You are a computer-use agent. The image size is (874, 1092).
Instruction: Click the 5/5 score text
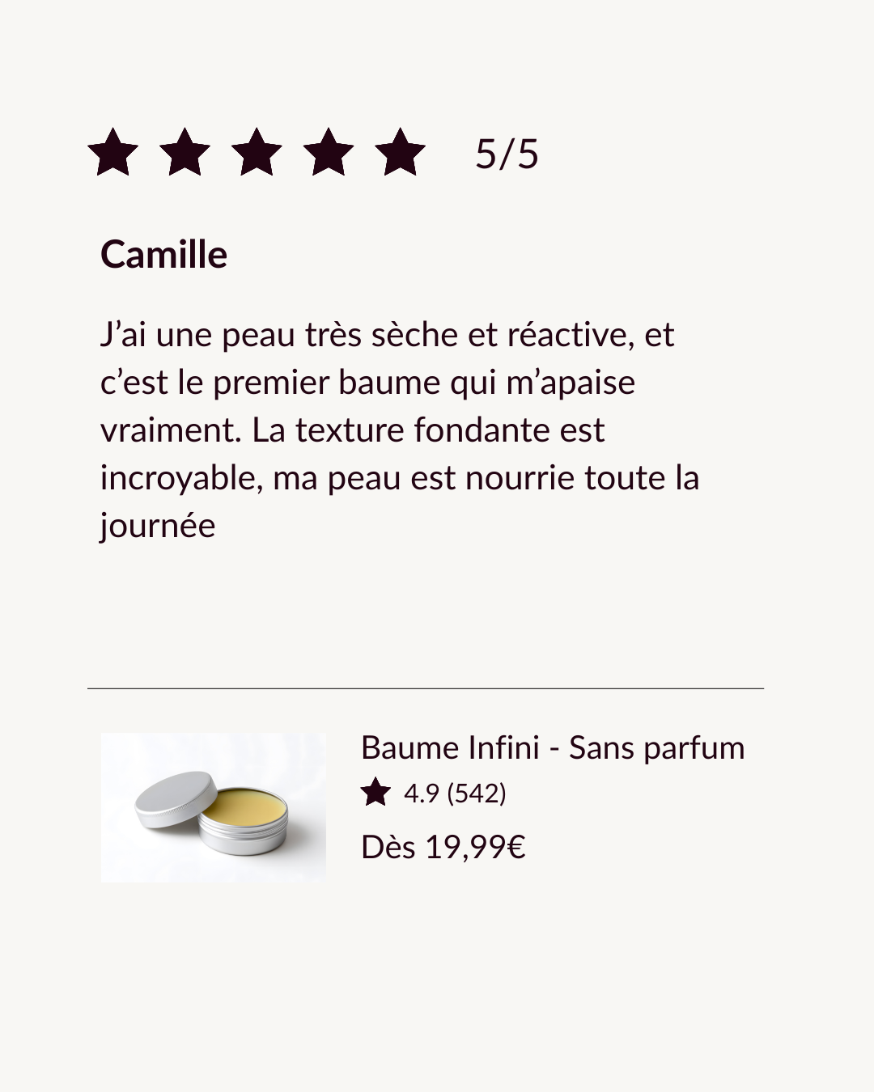point(507,154)
